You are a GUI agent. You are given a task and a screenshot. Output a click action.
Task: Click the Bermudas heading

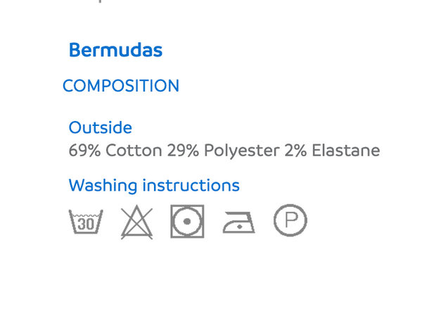point(116,50)
